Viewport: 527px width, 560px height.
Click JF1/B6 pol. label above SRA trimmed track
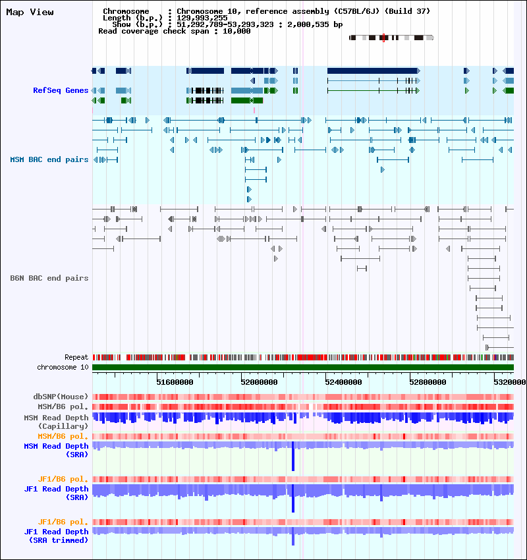coord(63,522)
